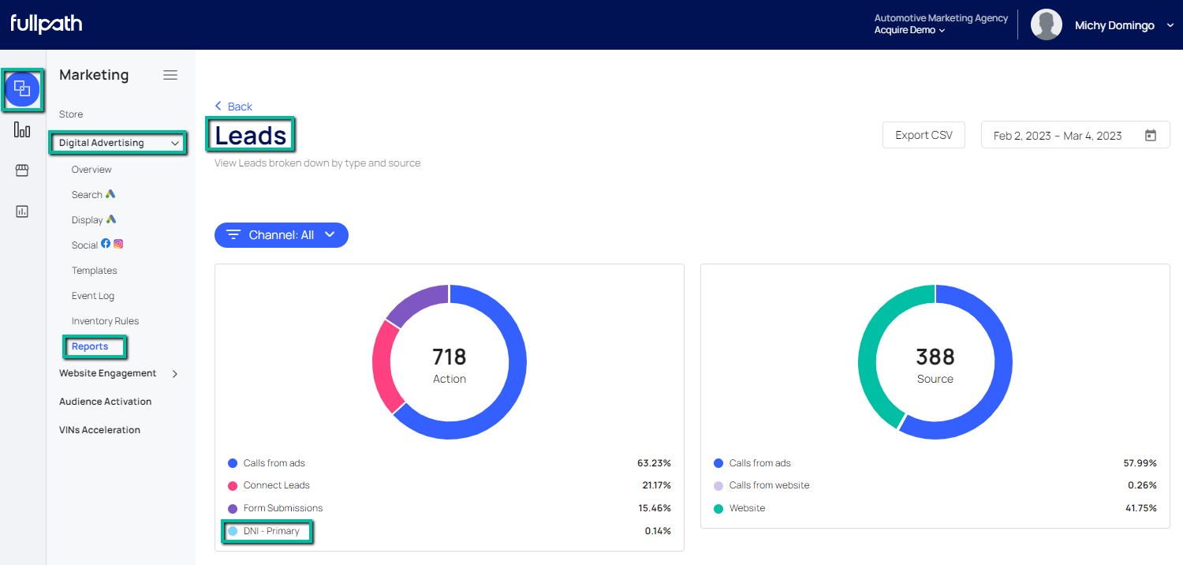1183x565 pixels.
Task: Open the report chart icon in left rail
Action: pos(22,211)
